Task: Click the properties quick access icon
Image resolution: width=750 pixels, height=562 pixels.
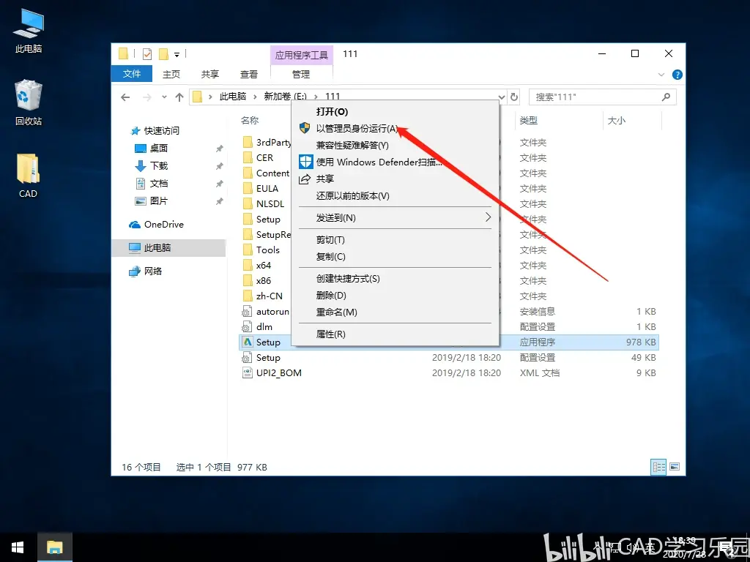Action: click(x=147, y=54)
